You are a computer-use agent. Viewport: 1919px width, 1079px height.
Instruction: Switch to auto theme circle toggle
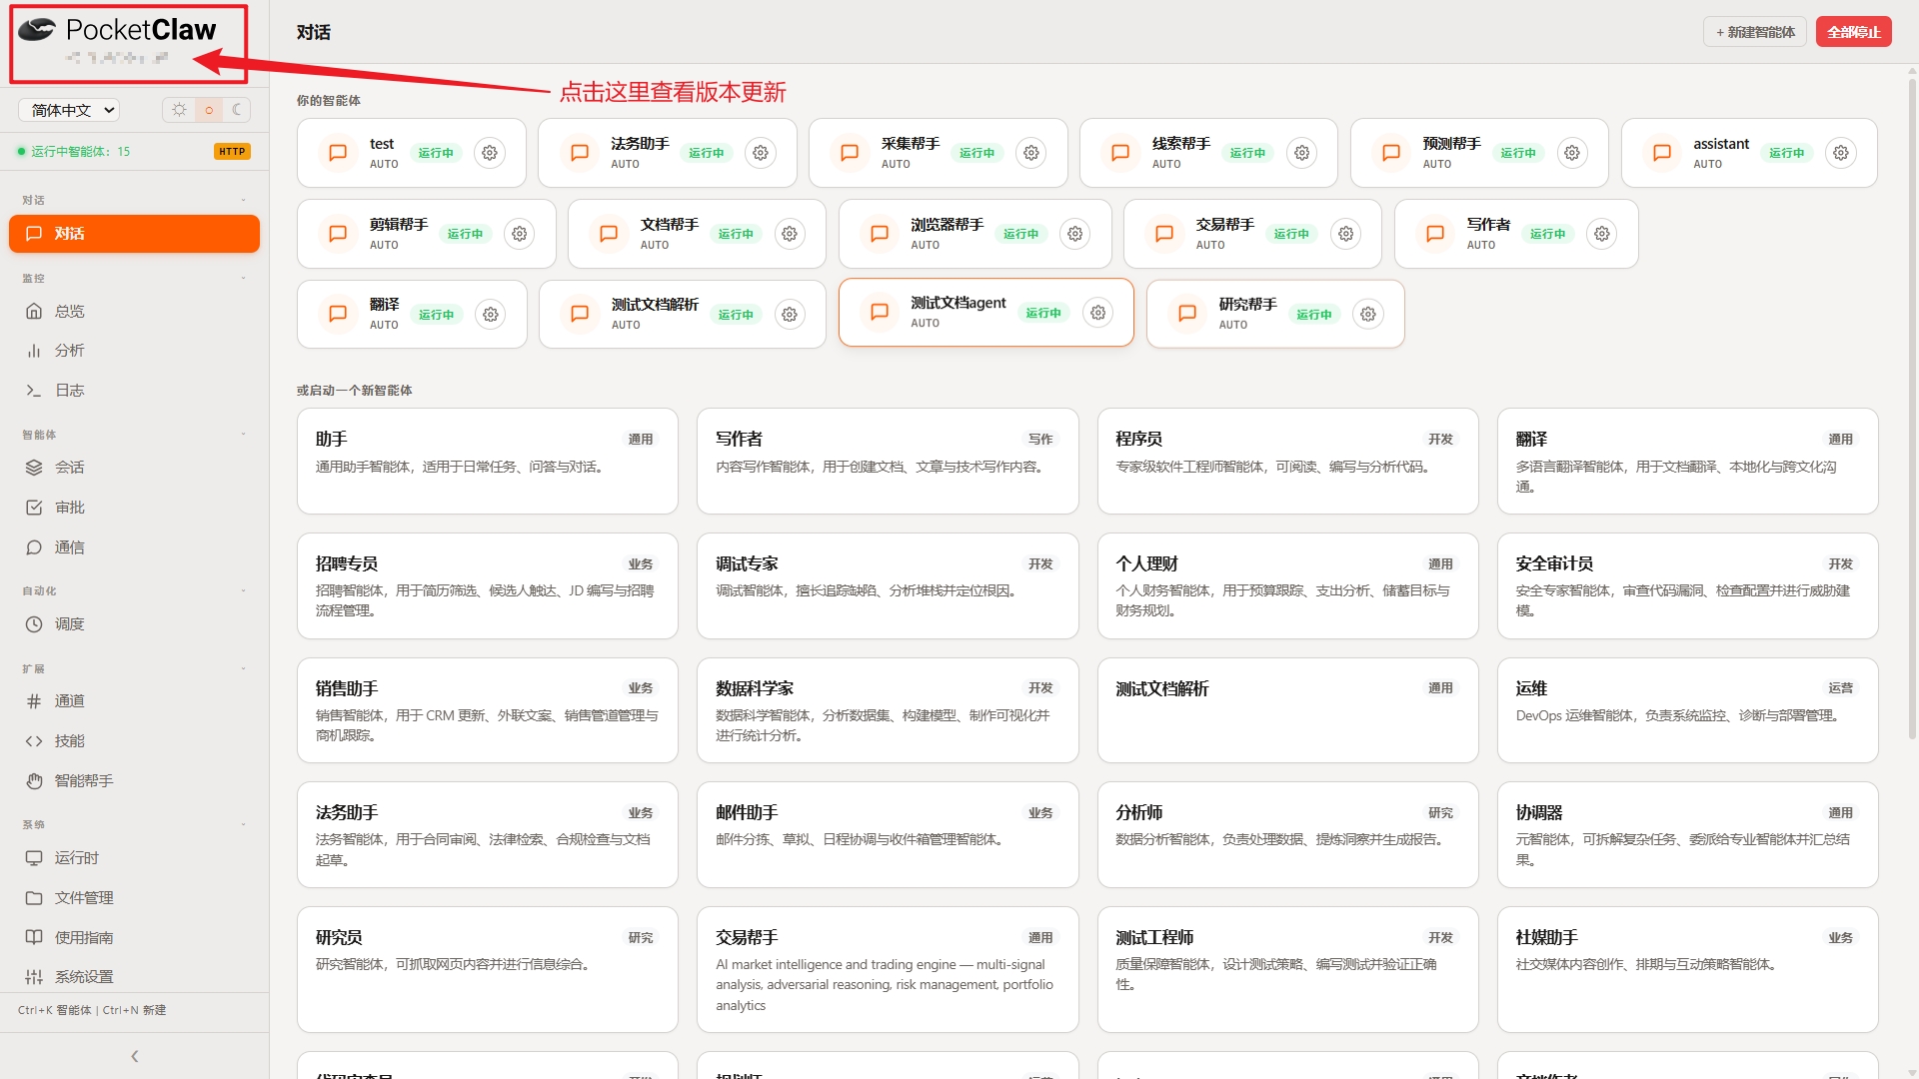[x=209, y=110]
